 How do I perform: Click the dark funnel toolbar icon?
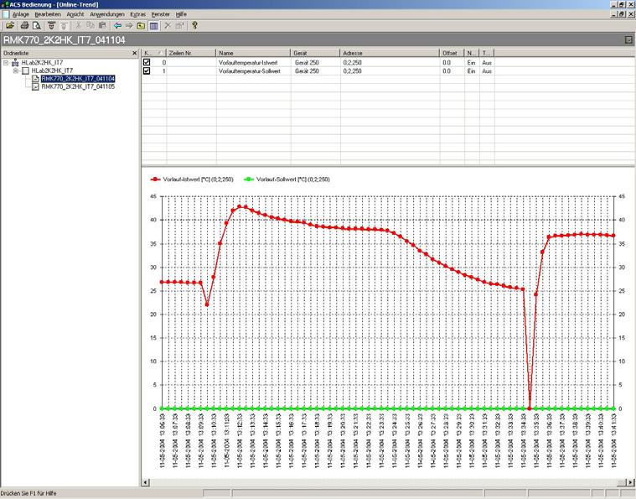point(51,26)
